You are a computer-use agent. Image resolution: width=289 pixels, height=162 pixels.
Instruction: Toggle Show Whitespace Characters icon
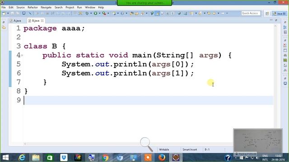coord(172,13)
